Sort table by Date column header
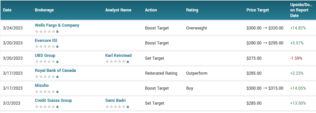The width and height of the screenshot is (316, 113). 7,10
